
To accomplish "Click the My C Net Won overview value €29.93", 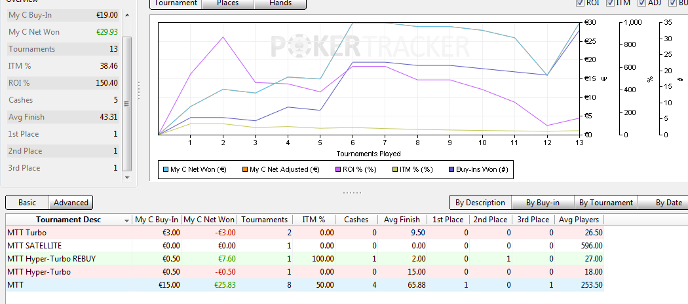I will [x=107, y=32].
